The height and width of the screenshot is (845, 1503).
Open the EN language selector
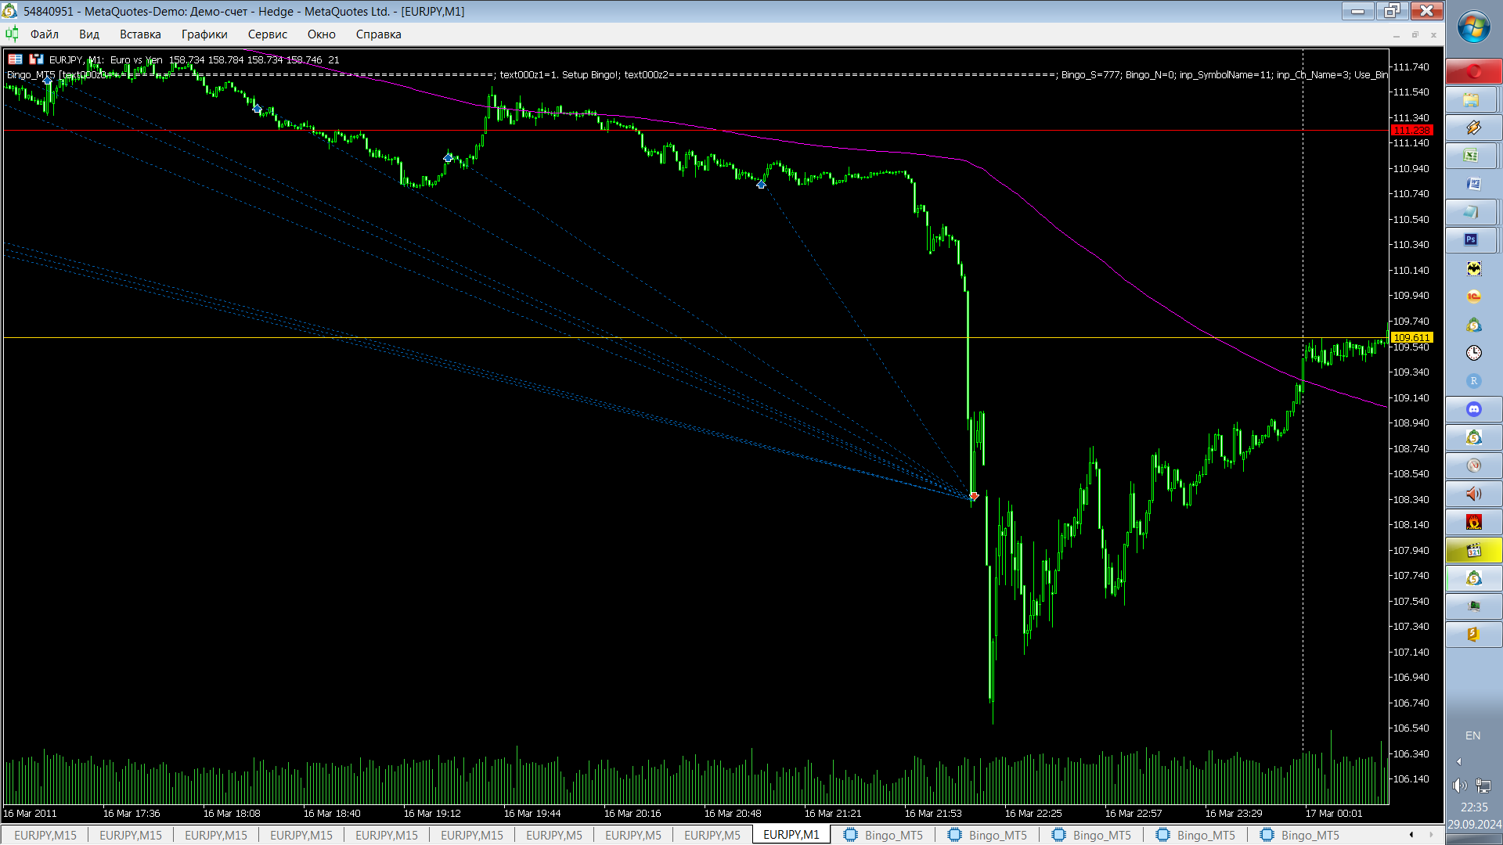[x=1472, y=735]
